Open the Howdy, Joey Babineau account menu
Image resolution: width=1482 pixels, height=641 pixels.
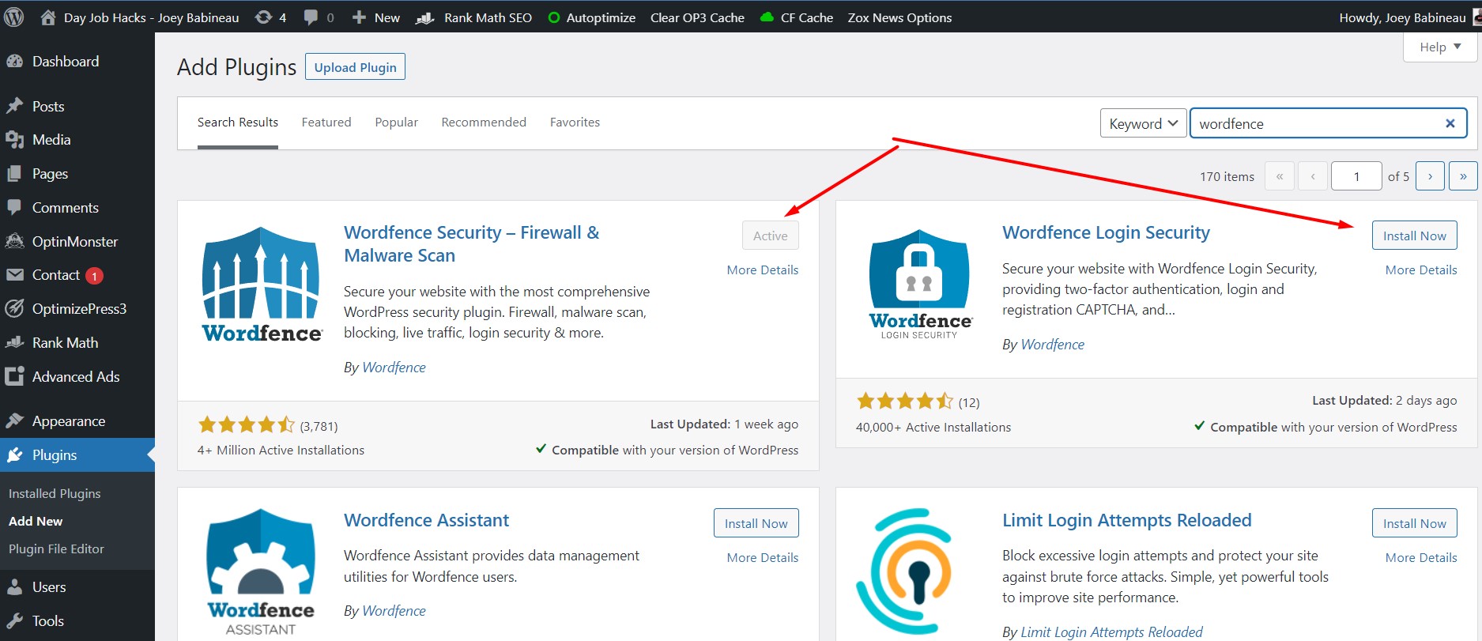coord(1410,17)
